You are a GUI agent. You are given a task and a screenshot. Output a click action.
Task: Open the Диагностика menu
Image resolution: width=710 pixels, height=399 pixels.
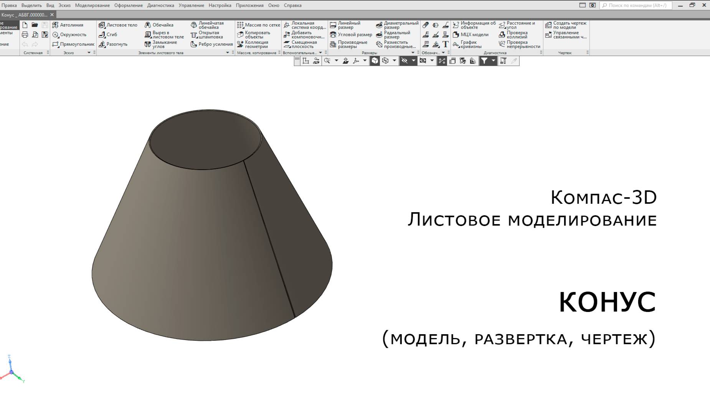(x=160, y=5)
